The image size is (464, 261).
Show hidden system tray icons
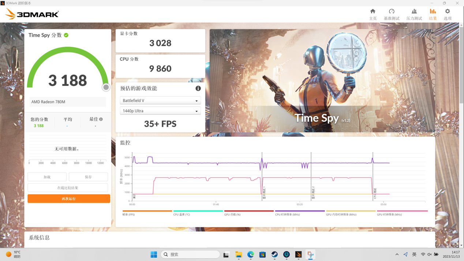(397, 254)
